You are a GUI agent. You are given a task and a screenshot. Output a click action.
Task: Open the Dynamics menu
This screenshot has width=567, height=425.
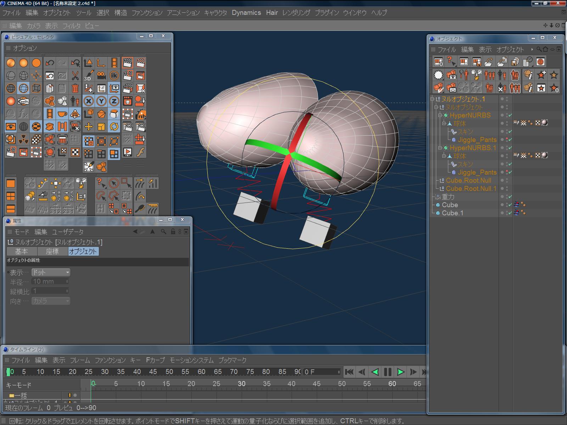coord(246,13)
